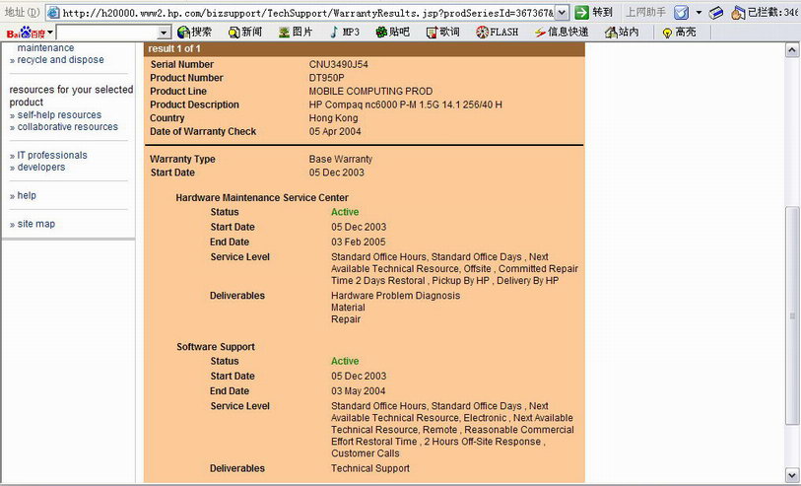801x486 pixels.
Task: Open the address bar URL dropdown
Action: coord(562,12)
